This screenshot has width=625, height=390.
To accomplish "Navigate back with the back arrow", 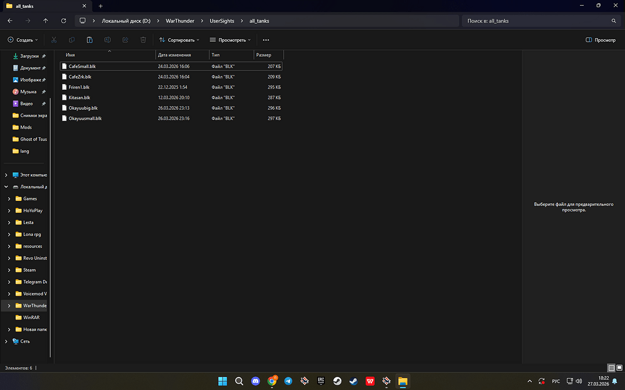I will (x=9, y=21).
